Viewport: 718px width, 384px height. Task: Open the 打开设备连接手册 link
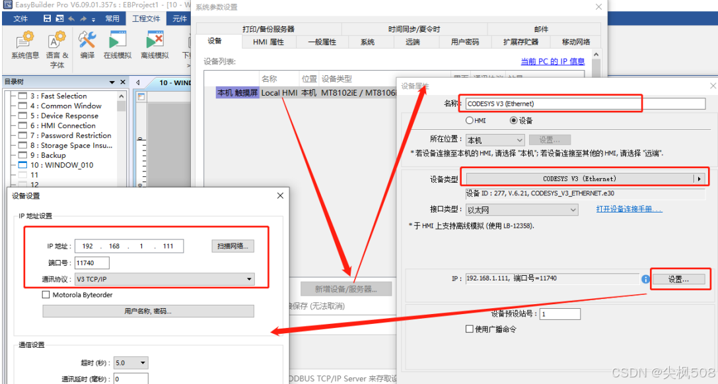[x=629, y=209]
